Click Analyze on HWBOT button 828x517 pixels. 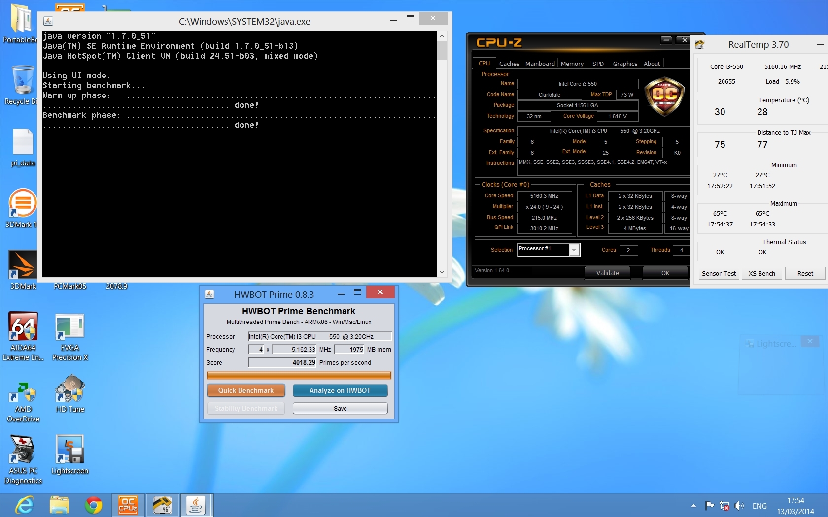[x=340, y=390]
